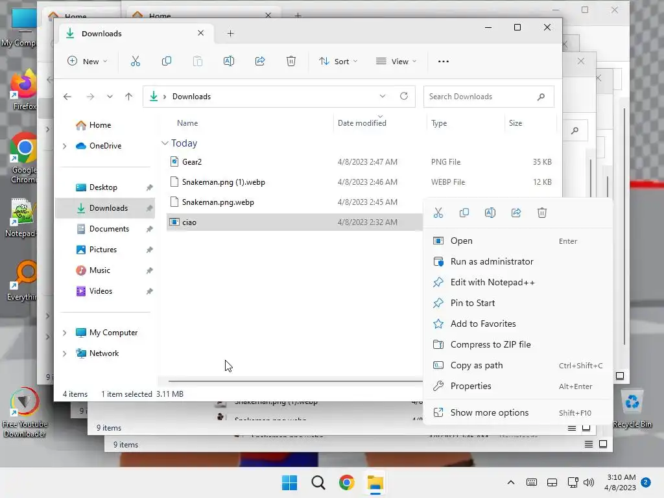Screen dimensions: 664x498
Task: Click the Delete trash icon in the toolbar
Action: click(x=291, y=62)
